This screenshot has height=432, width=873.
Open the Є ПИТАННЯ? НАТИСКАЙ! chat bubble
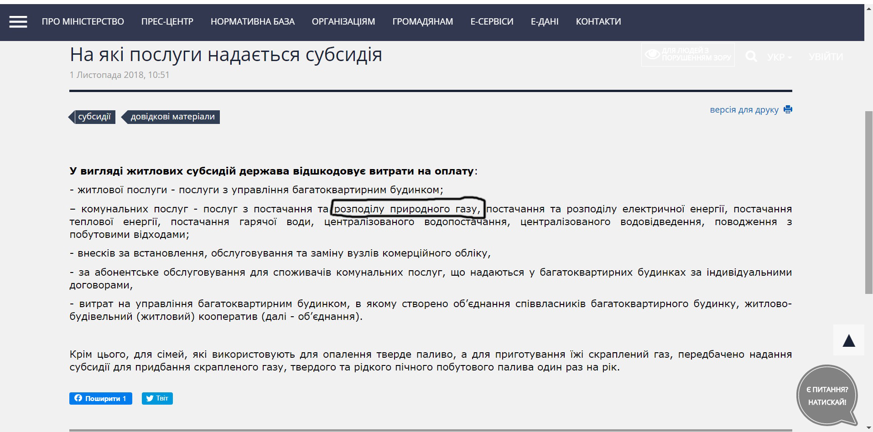827,396
